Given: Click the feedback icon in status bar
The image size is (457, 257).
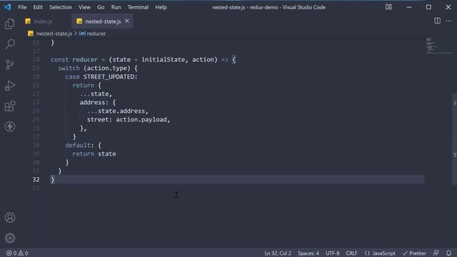Looking at the screenshot, I should 436,253.
